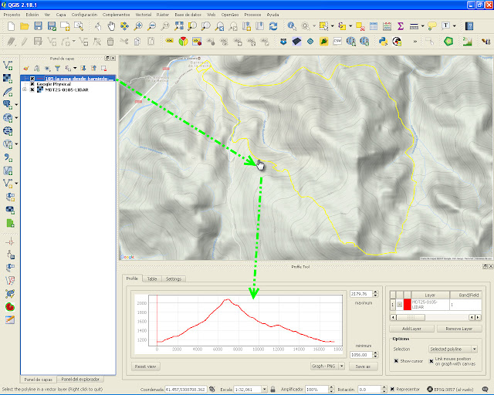Click the Sigma statistics summary icon
The image size is (494, 395).
(401, 26)
